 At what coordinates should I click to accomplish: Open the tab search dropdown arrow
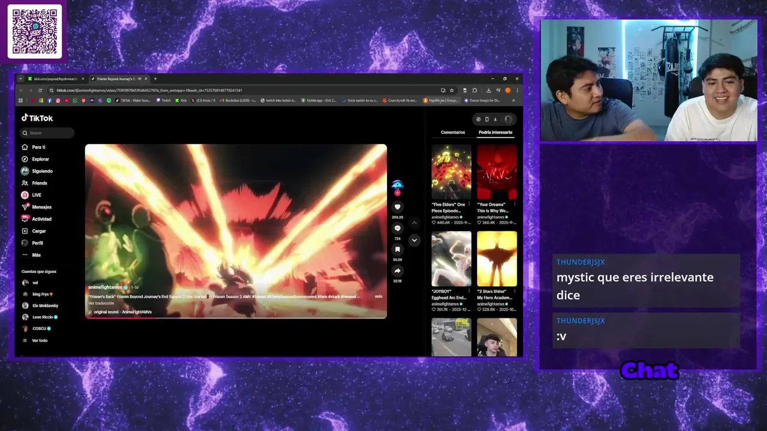(20, 78)
